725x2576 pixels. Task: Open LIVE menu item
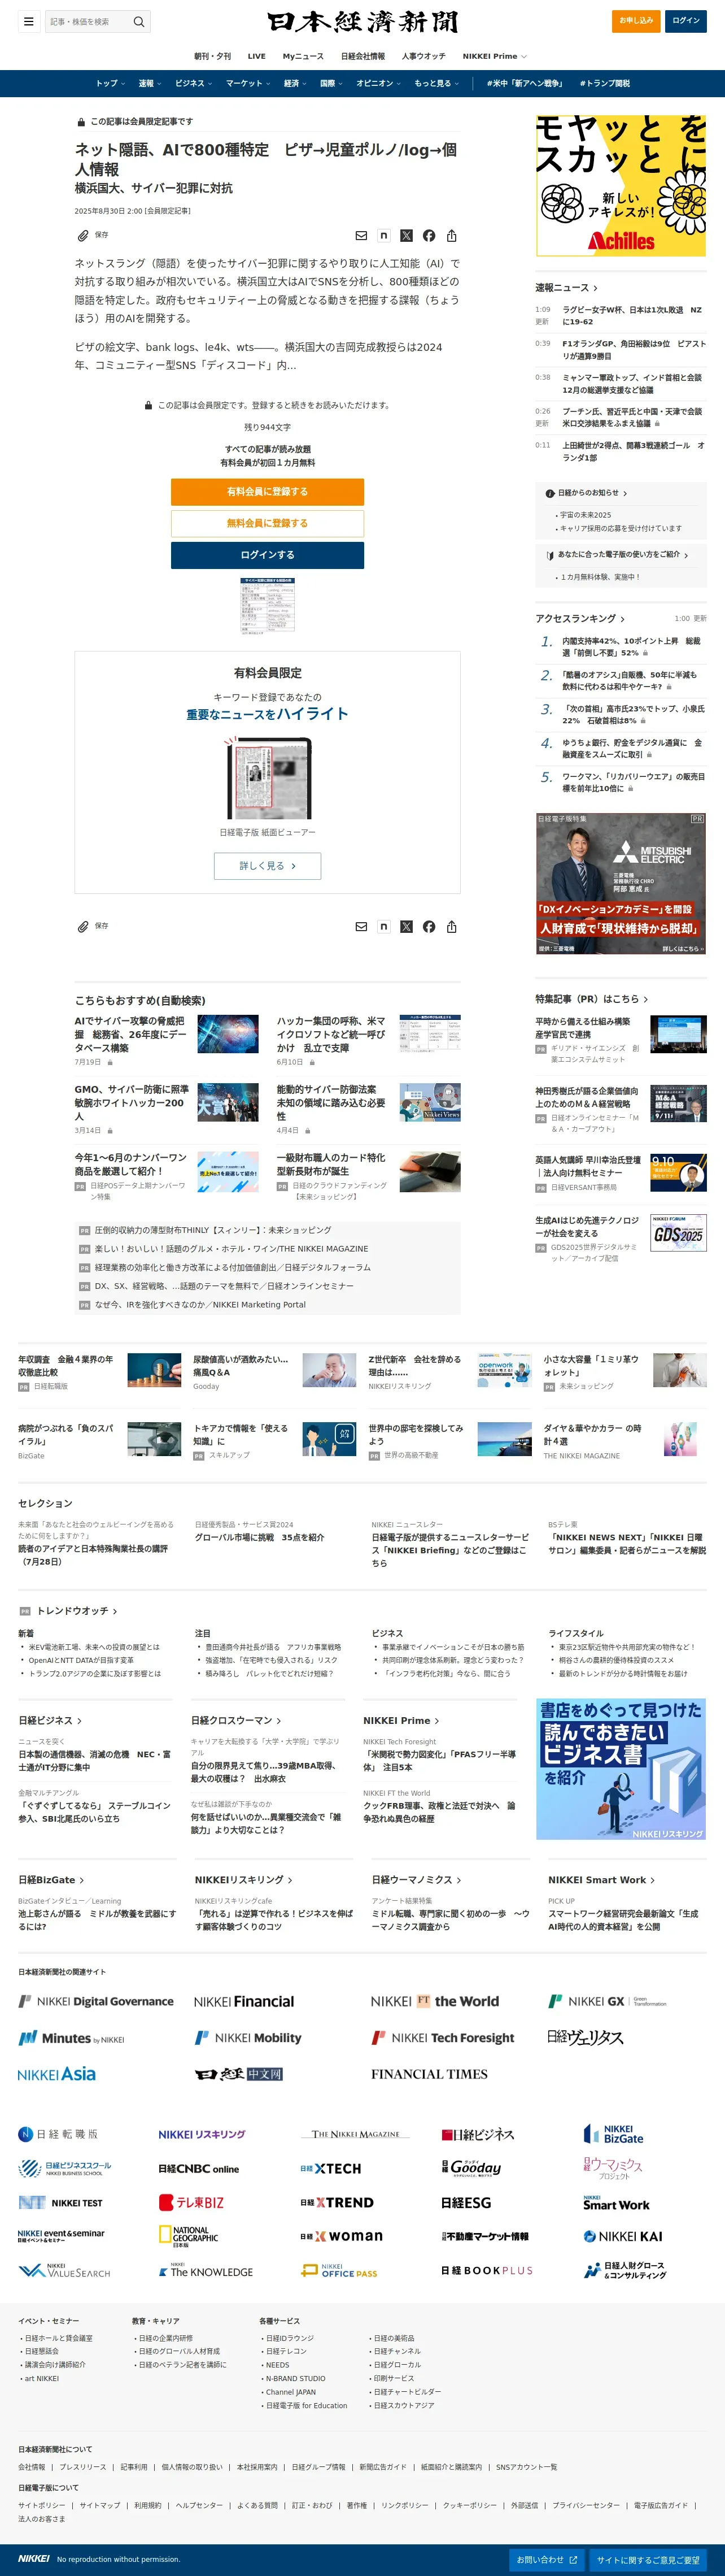click(x=257, y=56)
